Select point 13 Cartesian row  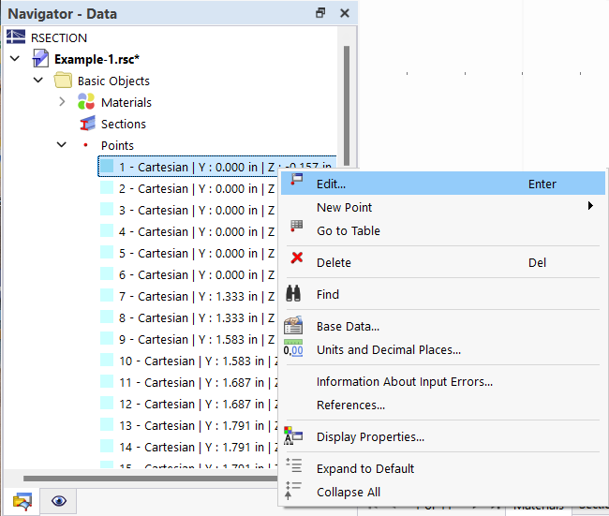(x=188, y=425)
